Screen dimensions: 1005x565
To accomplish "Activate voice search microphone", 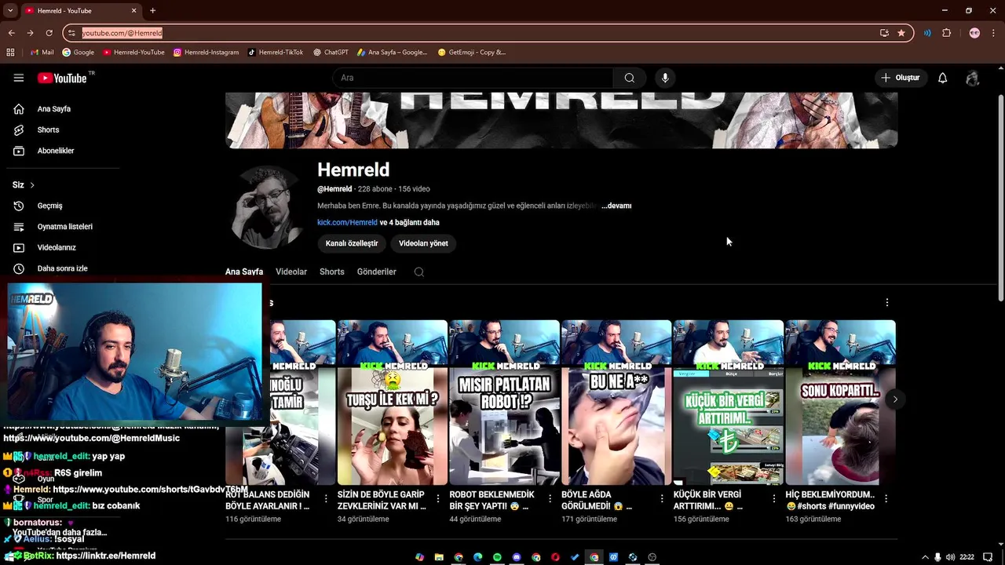I will [x=665, y=78].
